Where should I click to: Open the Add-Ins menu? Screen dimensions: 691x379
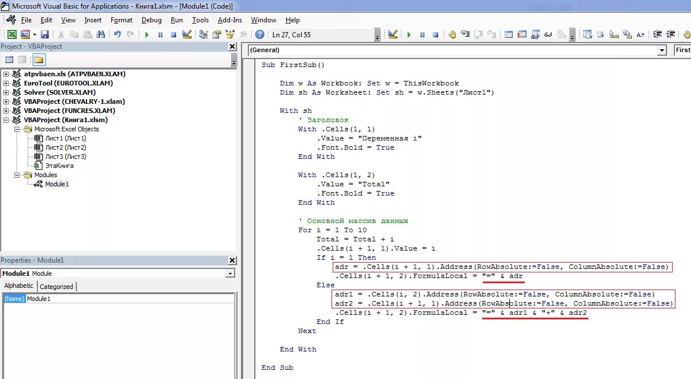230,20
